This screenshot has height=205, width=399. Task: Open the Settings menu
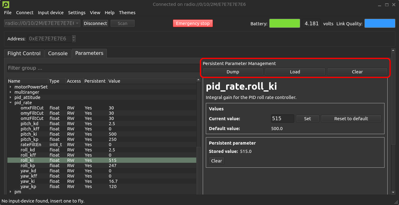point(77,13)
